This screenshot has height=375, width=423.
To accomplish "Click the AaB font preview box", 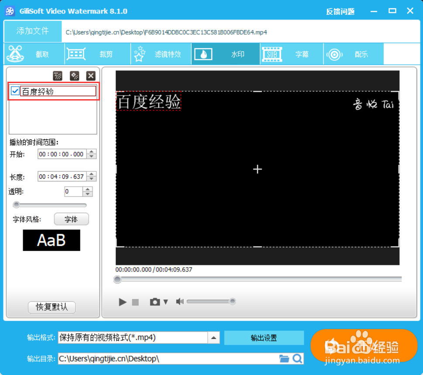I will point(52,240).
